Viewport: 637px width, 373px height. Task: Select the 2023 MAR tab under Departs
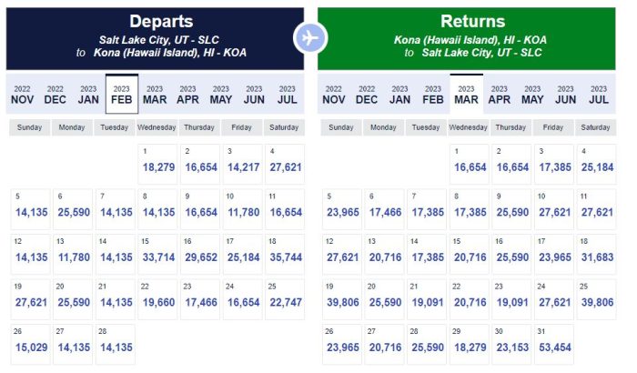(x=155, y=94)
